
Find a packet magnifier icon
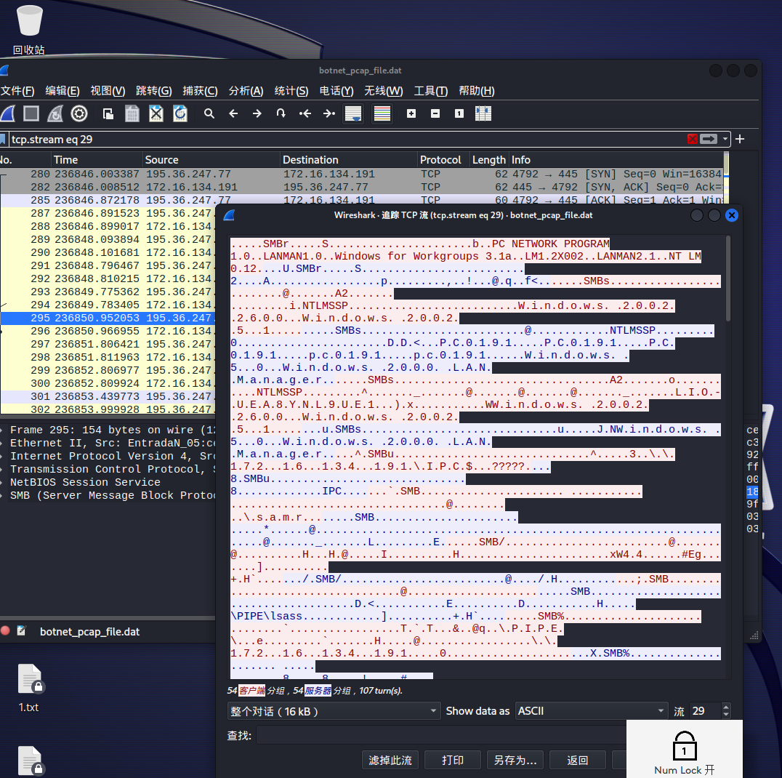209,113
